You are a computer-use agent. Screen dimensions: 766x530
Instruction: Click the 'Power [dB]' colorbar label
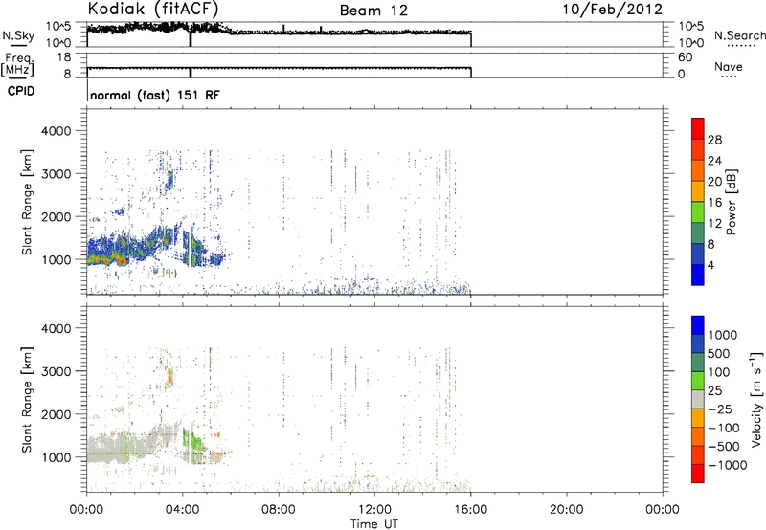point(731,202)
